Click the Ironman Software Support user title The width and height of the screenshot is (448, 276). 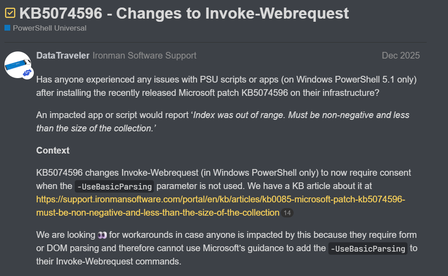[144, 55]
